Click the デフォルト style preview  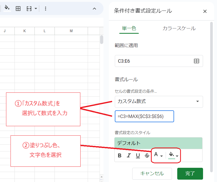pos(159,143)
